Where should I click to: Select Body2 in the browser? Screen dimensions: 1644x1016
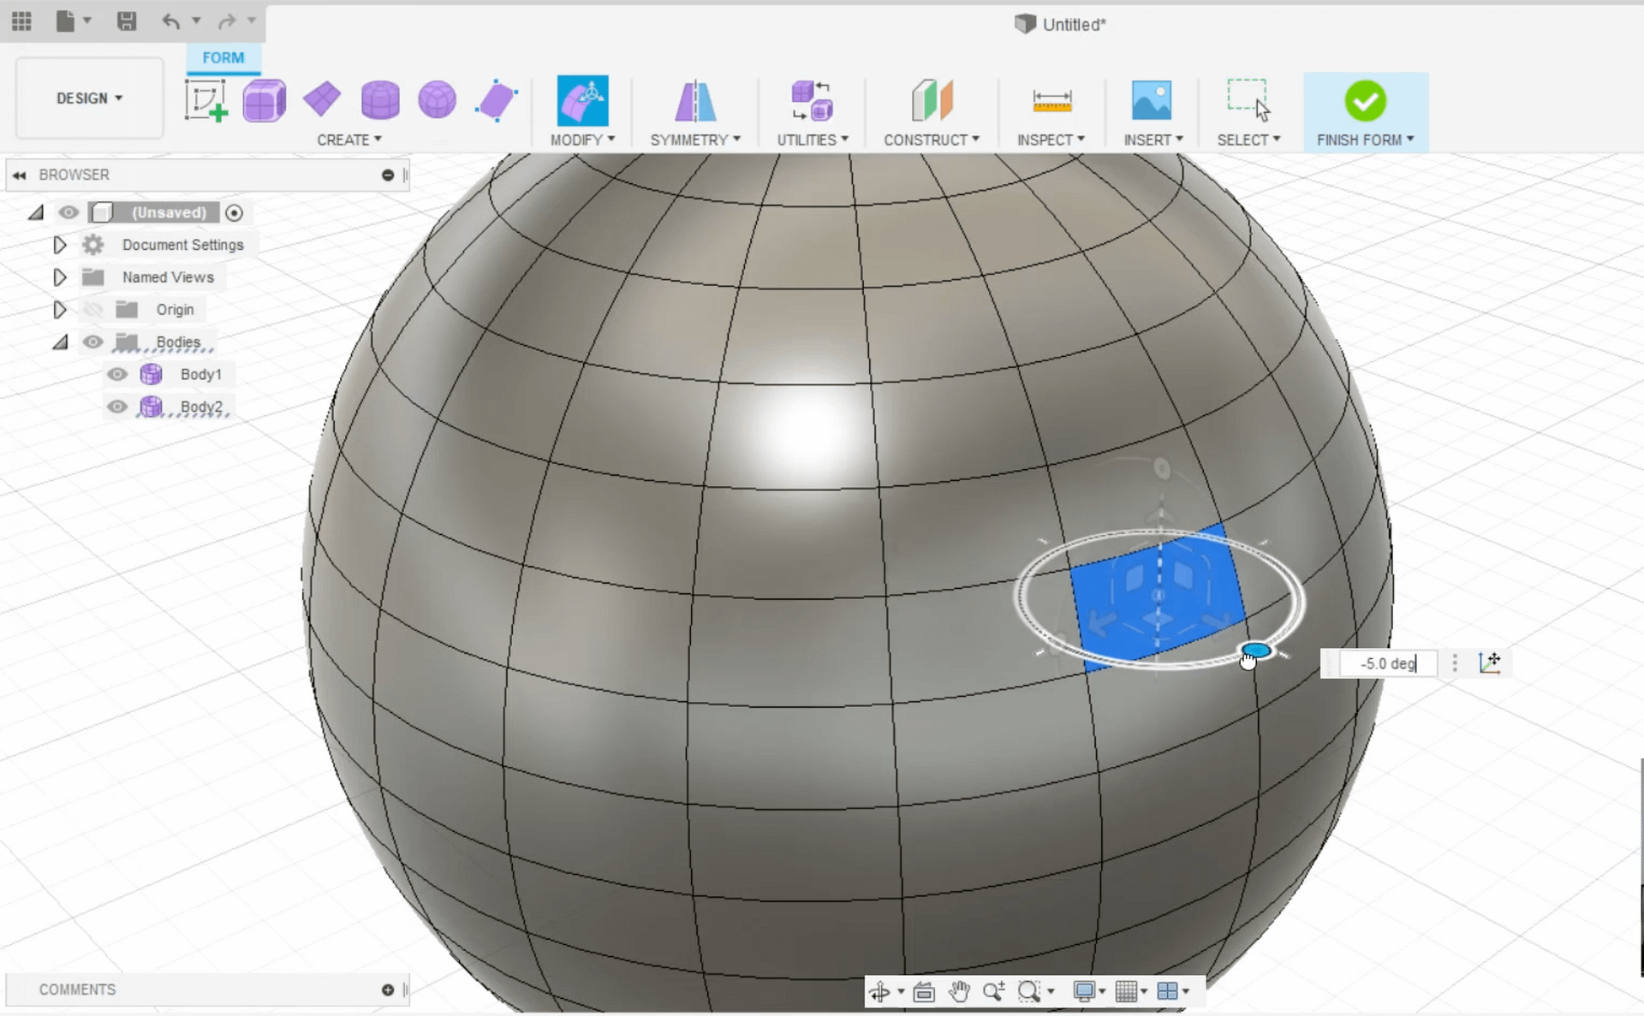pos(201,407)
